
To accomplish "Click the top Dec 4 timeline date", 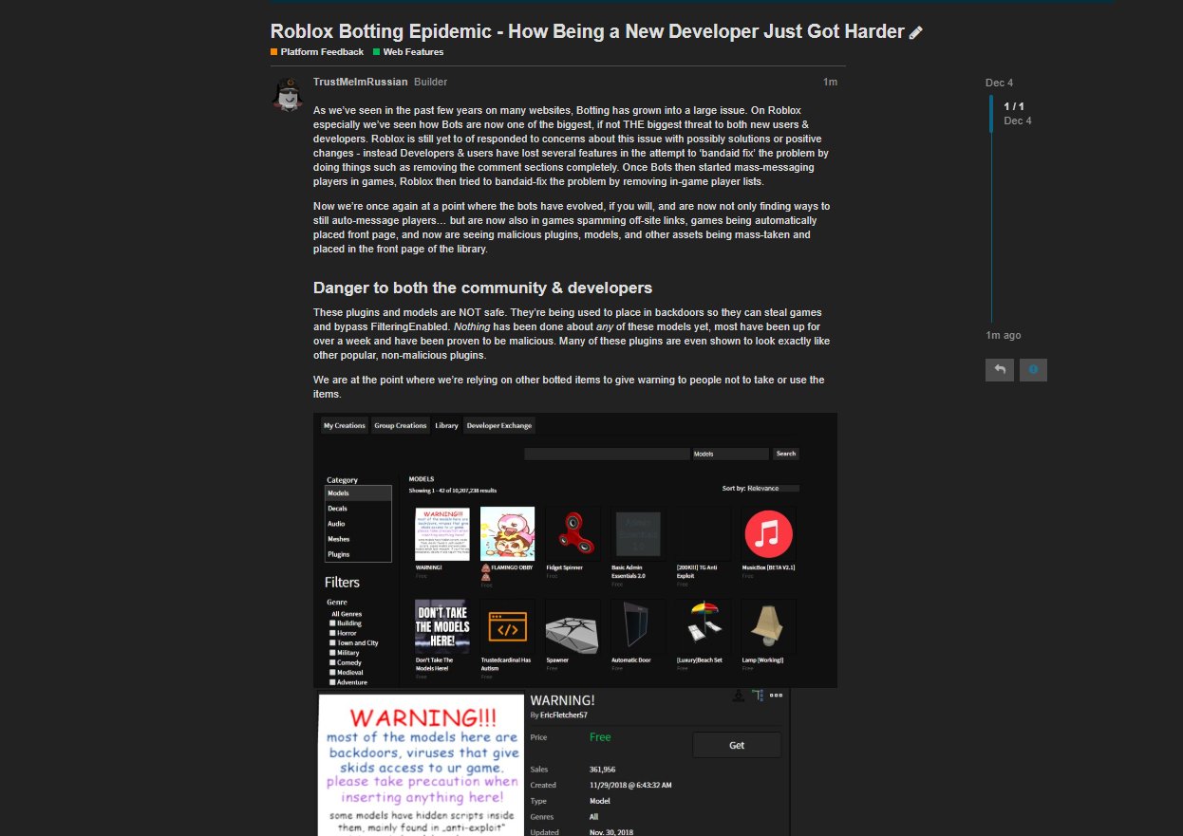I will point(1000,84).
